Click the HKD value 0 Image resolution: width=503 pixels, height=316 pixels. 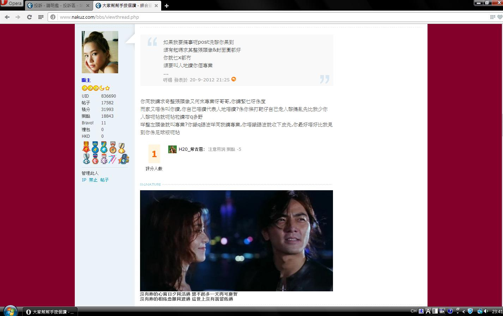point(102,136)
